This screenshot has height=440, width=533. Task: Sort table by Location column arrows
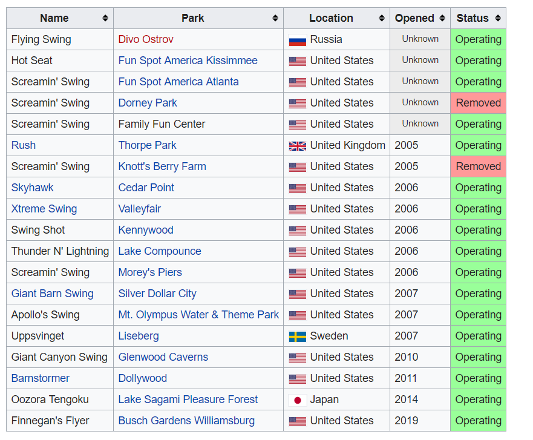pos(382,18)
